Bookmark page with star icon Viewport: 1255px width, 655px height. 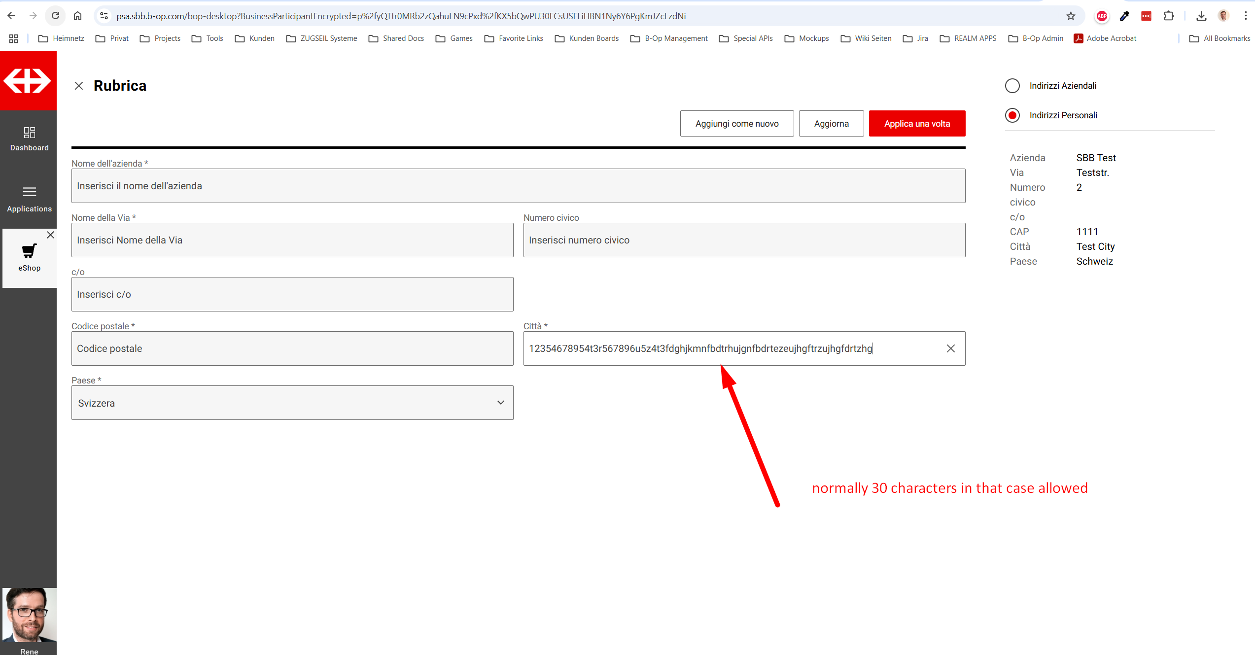pyautogui.click(x=1071, y=16)
